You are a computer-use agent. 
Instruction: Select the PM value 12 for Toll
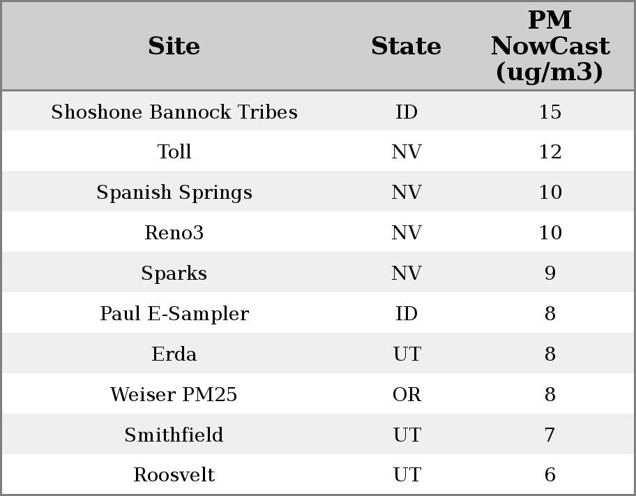click(x=550, y=152)
